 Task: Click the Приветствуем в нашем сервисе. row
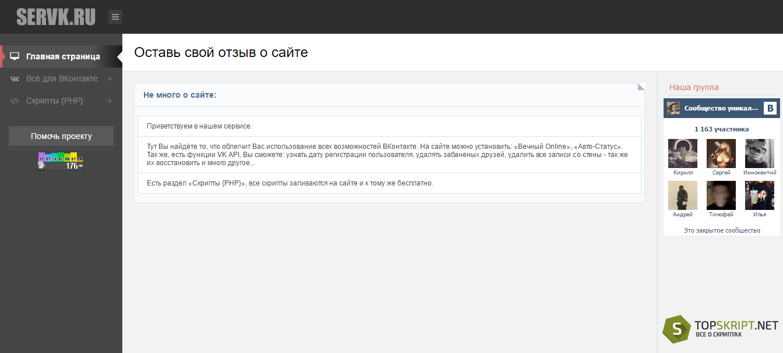389,126
